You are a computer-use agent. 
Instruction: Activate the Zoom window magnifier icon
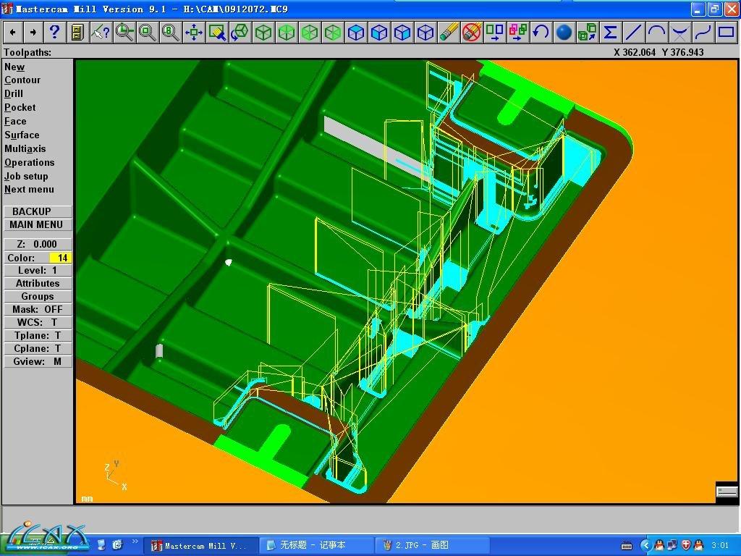[124, 33]
